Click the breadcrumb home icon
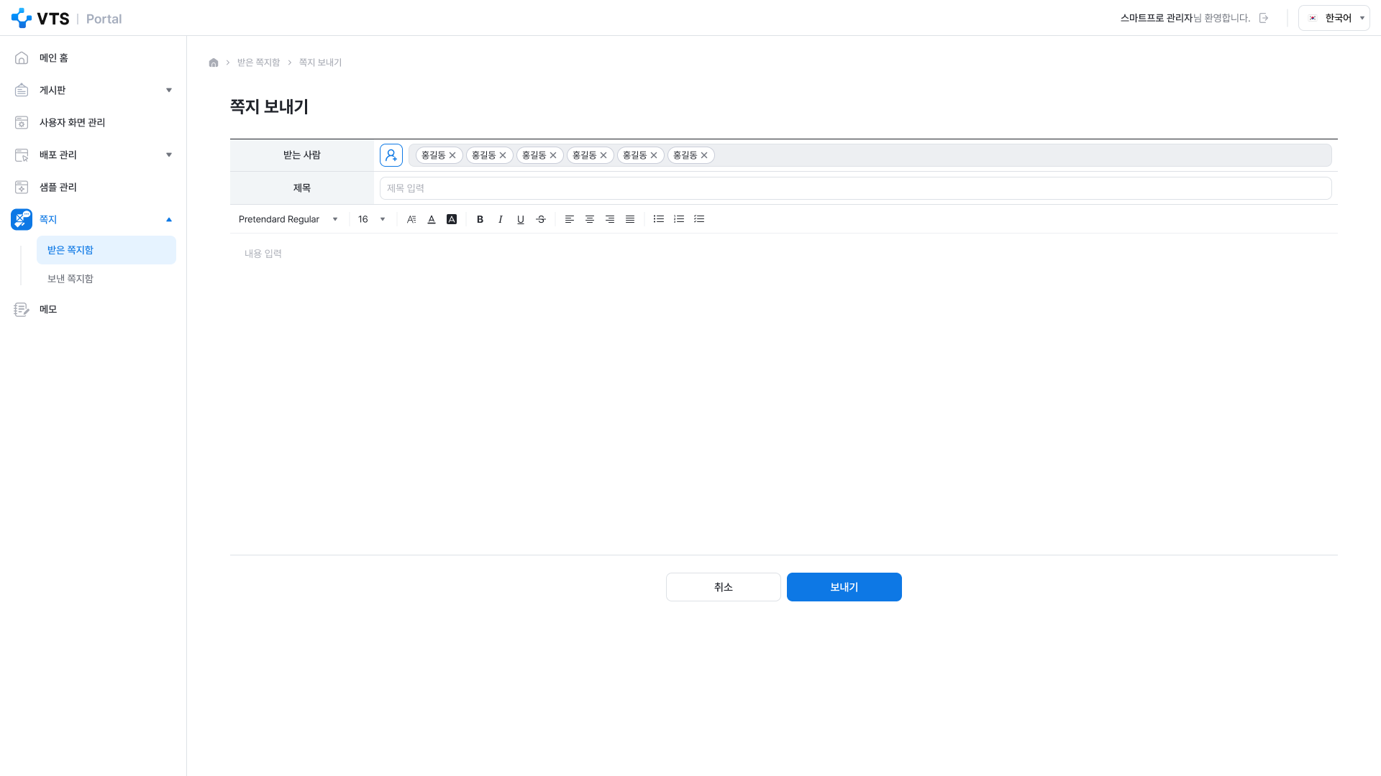The height and width of the screenshot is (776, 1381). pyautogui.click(x=214, y=63)
